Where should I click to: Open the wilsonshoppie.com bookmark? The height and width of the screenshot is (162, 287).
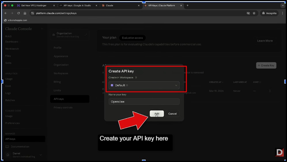tap(16, 20)
